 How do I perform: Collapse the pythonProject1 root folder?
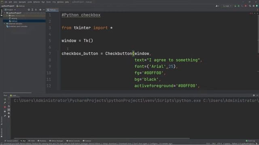point(4,13)
